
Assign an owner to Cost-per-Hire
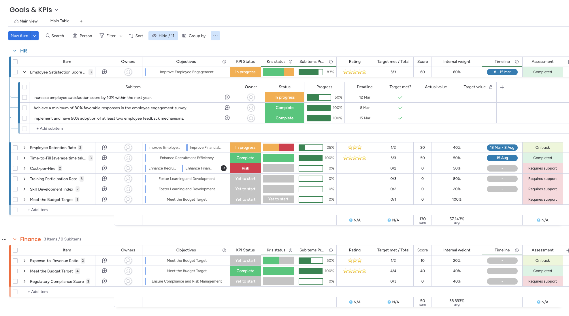click(128, 168)
